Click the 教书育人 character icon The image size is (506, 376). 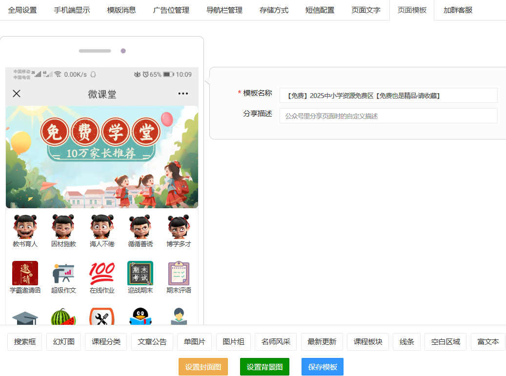[x=25, y=227]
